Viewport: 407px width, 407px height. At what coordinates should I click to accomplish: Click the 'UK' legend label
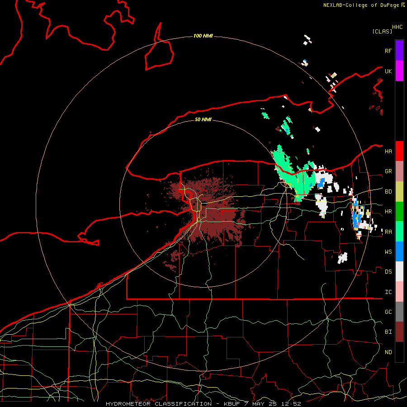click(388, 71)
